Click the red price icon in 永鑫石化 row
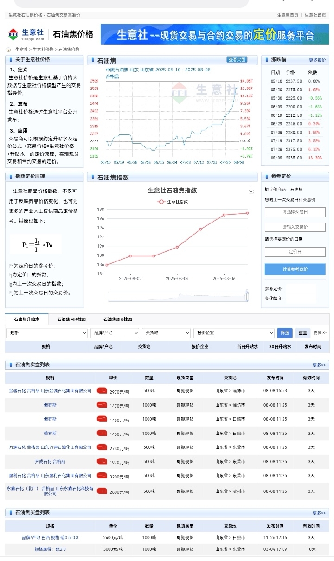The width and height of the screenshot is (334, 561). tap(102, 491)
